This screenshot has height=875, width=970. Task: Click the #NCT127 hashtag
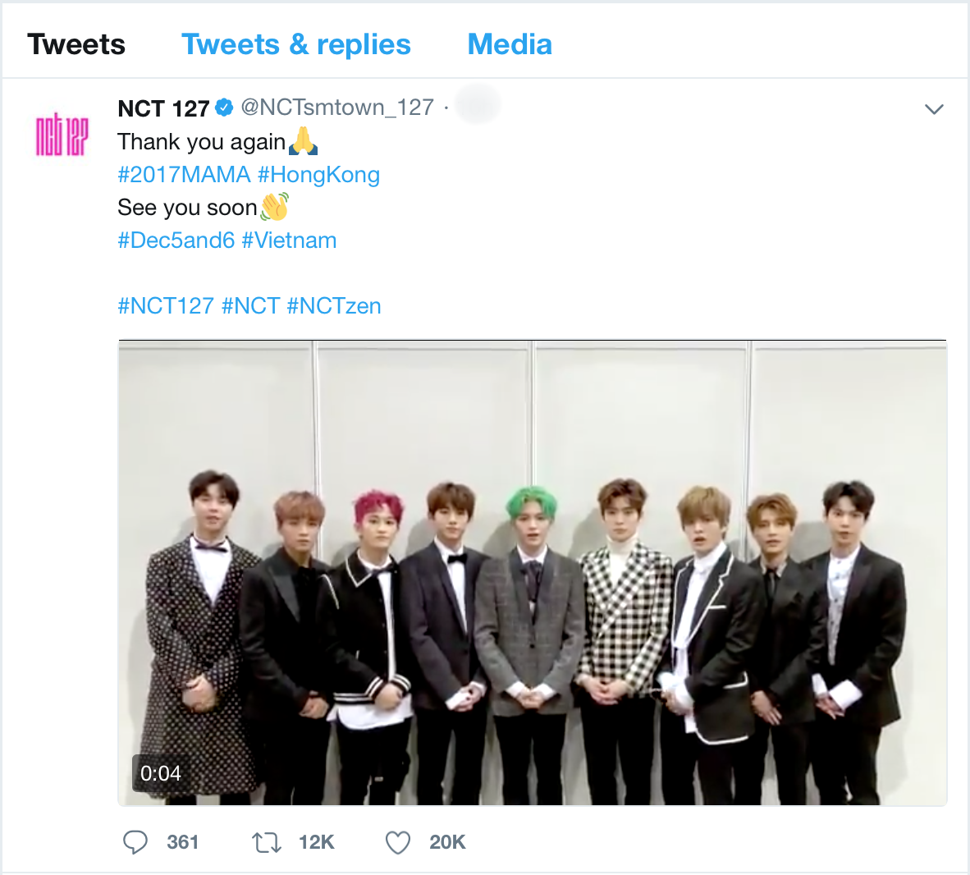[166, 306]
